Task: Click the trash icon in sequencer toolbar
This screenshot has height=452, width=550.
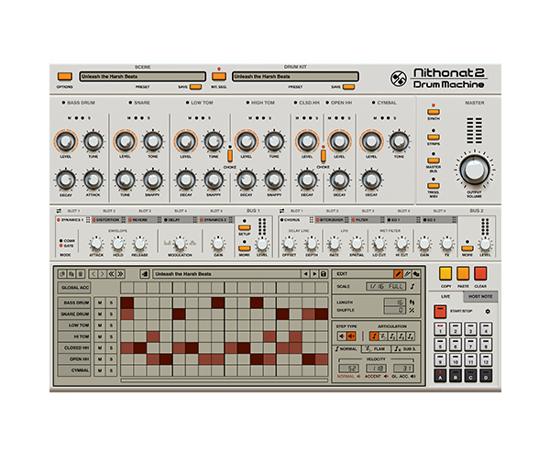Action: tap(81, 274)
